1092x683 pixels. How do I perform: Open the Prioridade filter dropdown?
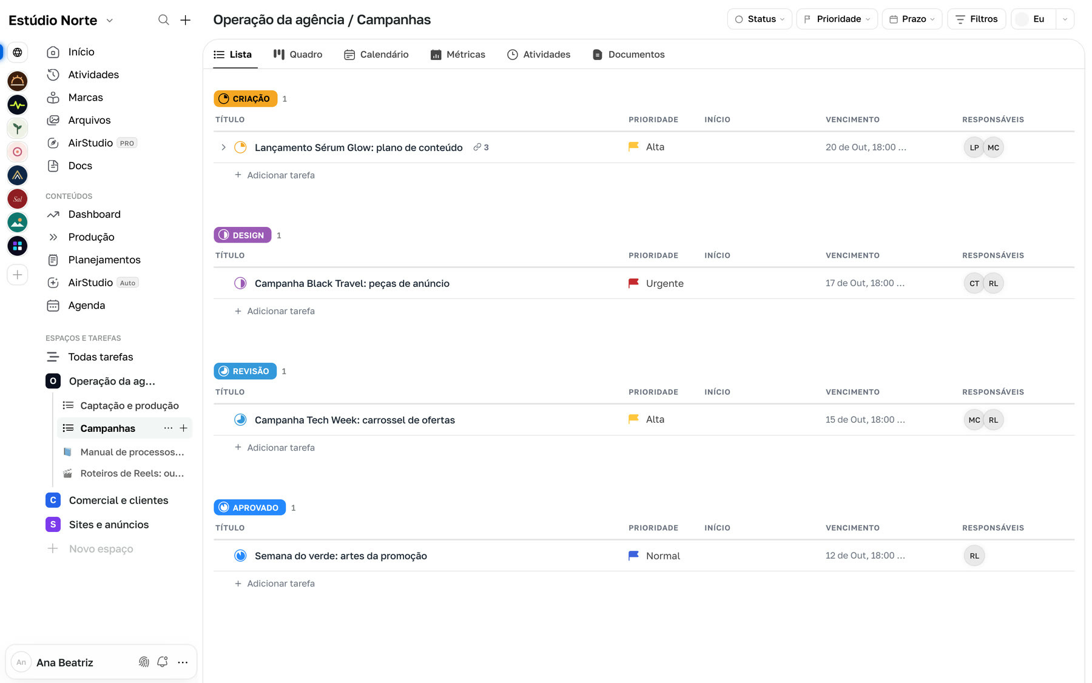(x=837, y=19)
